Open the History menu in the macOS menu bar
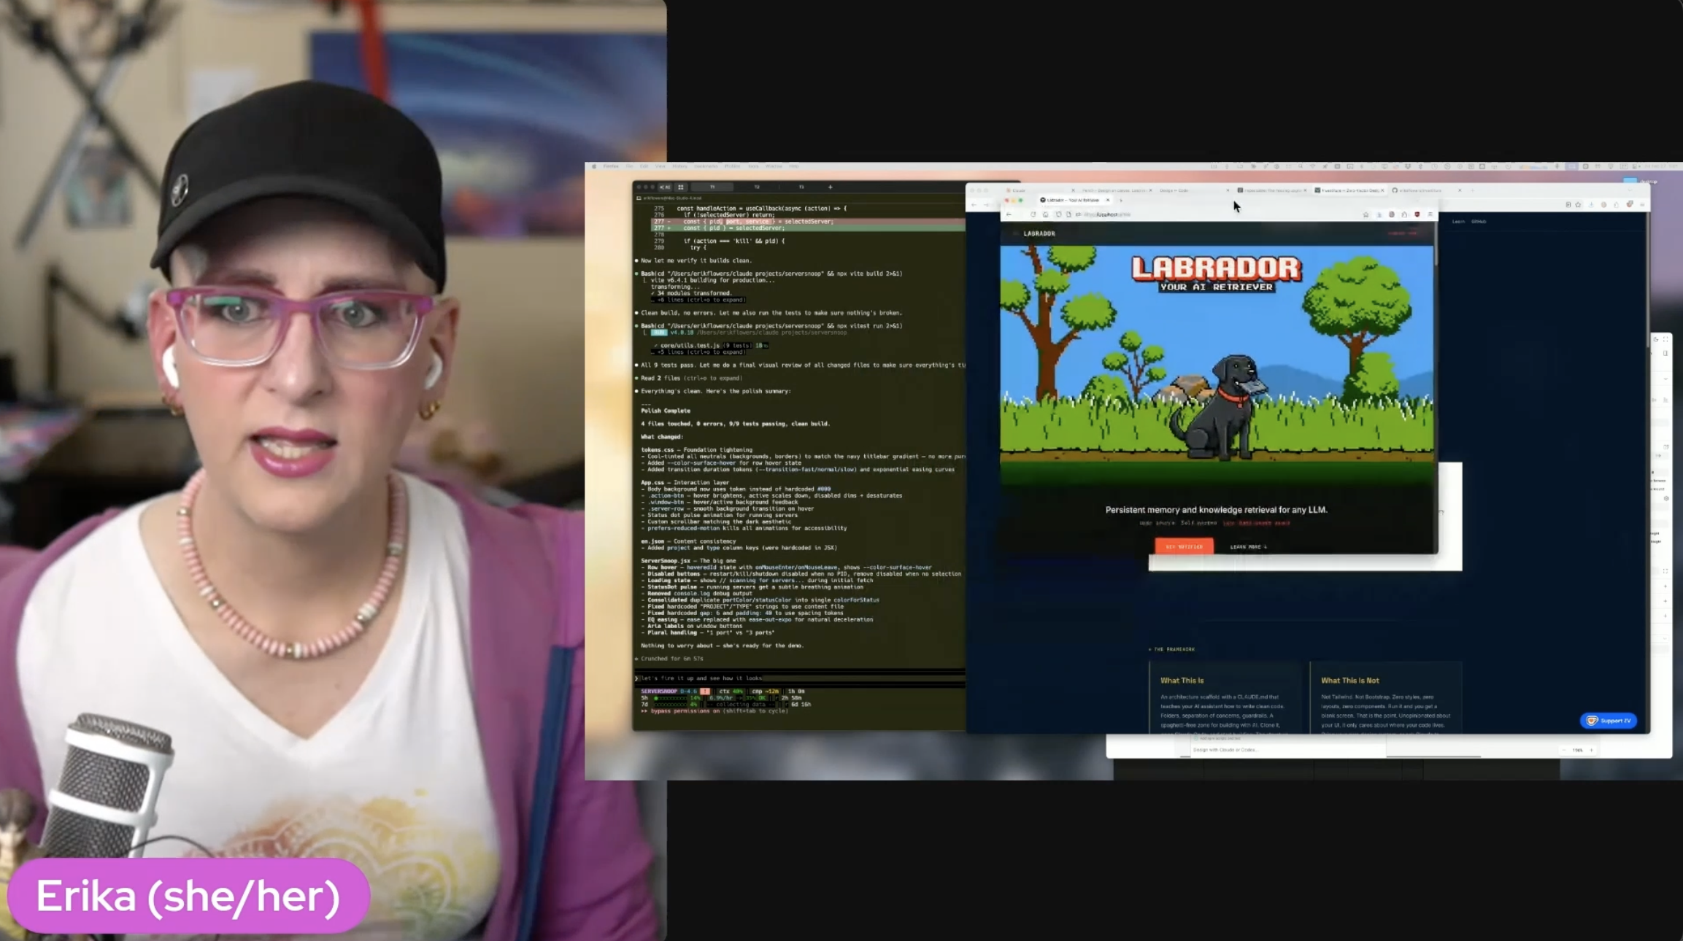Image resolution: width=1683 pixels, height=941 pixels. 679,166
